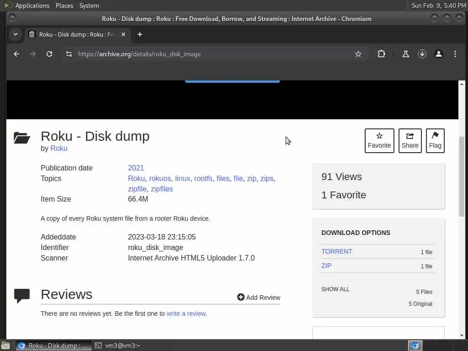Open the System menu
This screenshot has height=351, width=468.
[89, 5]
